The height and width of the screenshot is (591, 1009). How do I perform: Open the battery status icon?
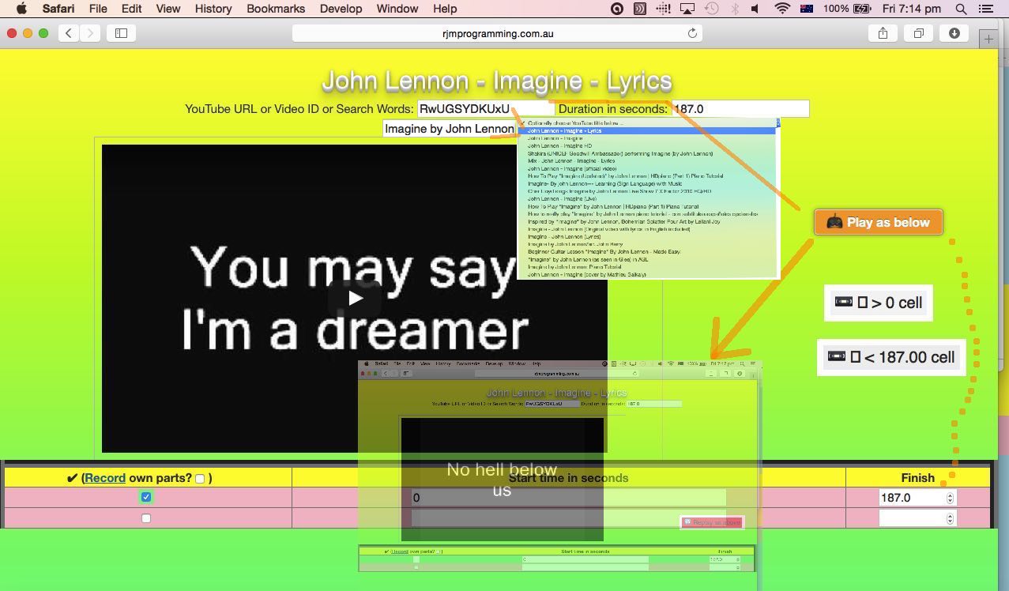[862, 9]
